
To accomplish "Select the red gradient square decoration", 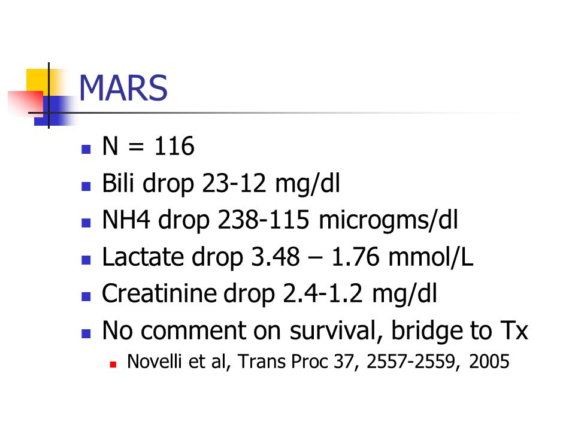I will coord(26,102).
